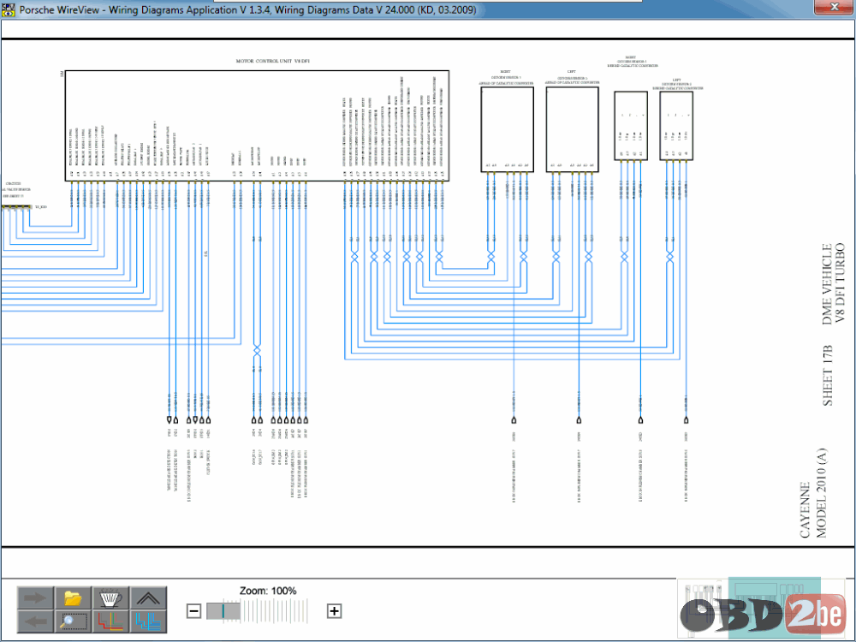Increase zoom with the plus button
Viewport: 856px width, 642px height.
(x=334, y=611)
